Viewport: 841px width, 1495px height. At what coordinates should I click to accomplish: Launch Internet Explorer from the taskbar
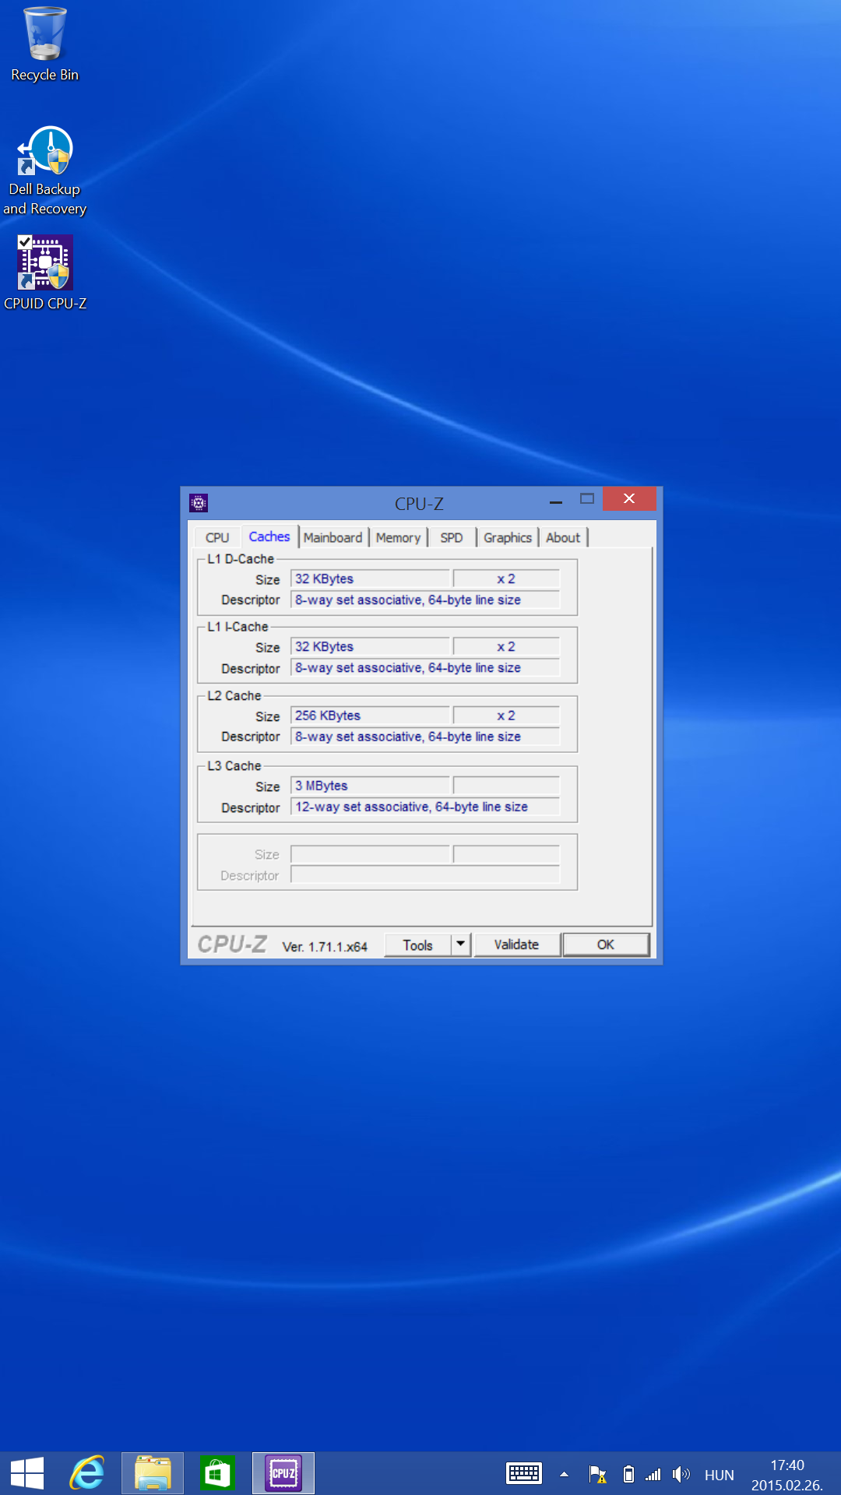tap(87, 1473)
